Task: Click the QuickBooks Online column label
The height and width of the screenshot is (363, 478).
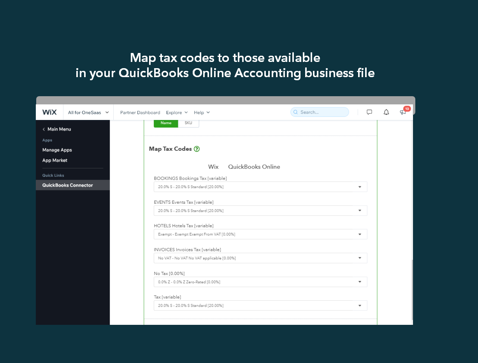Action: (254, 167)
